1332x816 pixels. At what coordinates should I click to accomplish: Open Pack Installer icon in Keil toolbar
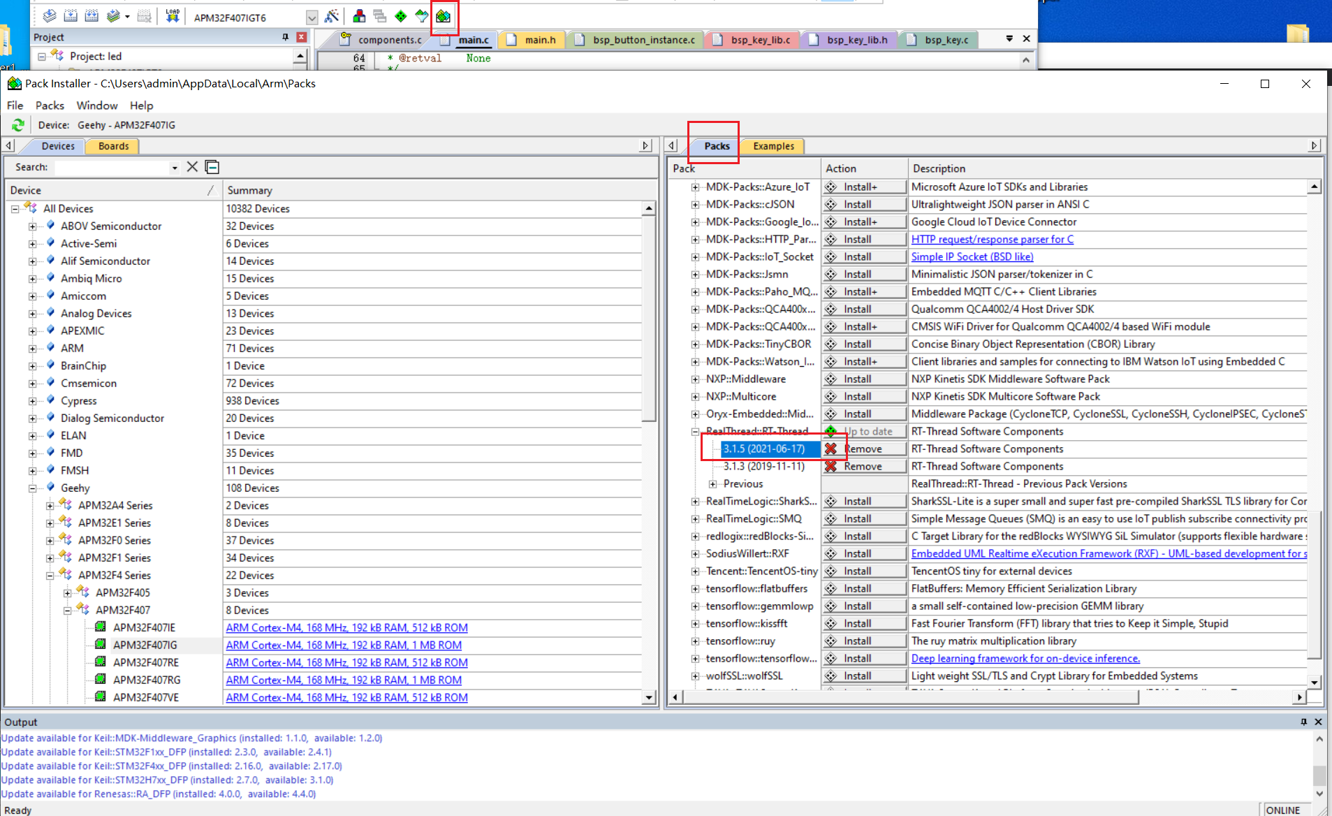[444, 16]
